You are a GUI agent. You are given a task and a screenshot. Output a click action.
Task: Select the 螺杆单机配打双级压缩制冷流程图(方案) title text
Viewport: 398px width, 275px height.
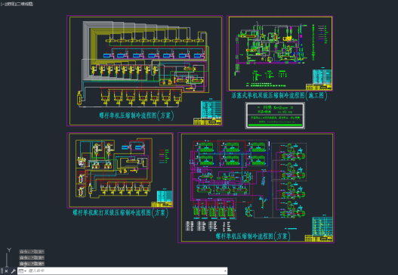click(x=121, y=213)
